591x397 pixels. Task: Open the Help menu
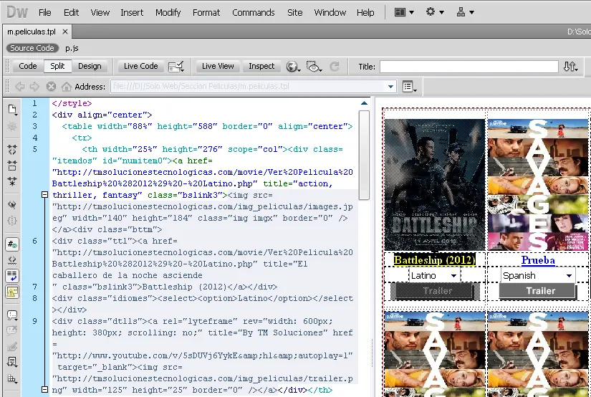(x=365, y=12)
